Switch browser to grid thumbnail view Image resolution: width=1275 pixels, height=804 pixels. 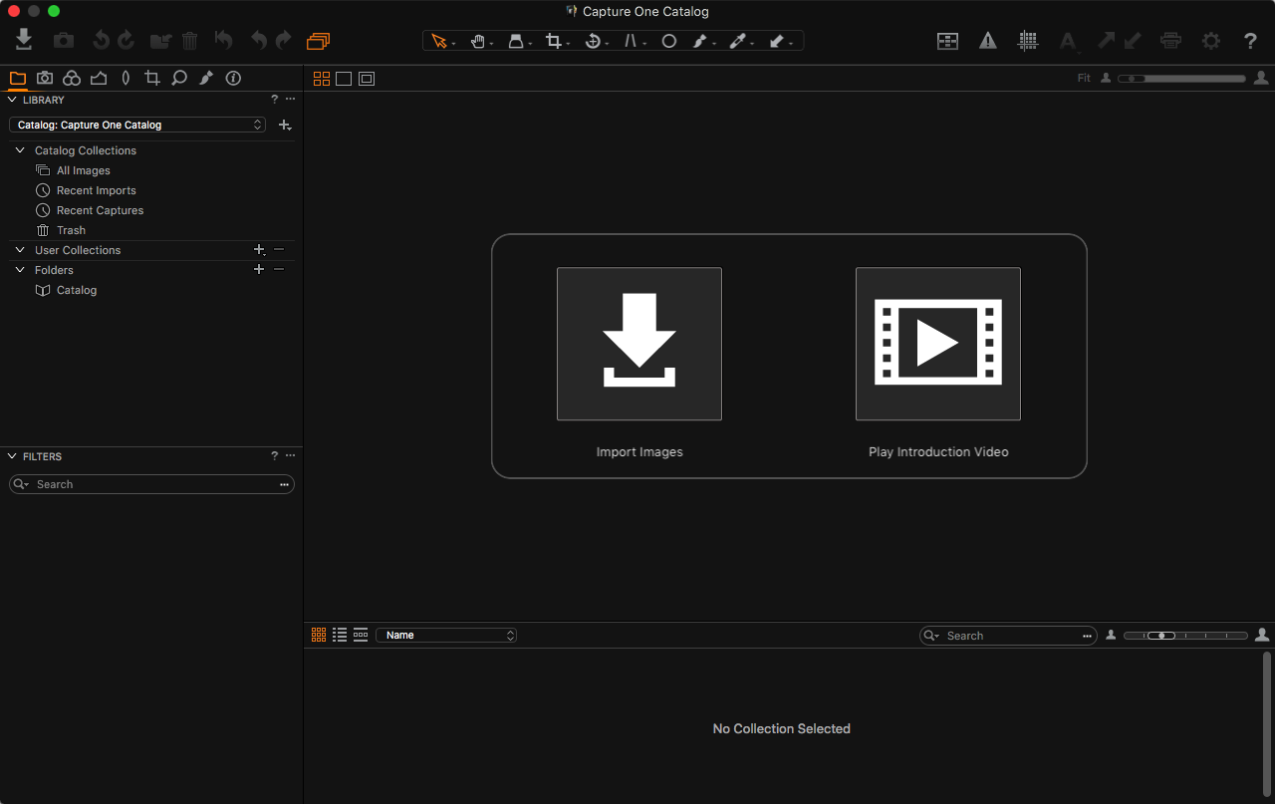pyautogui.click(x=319, y=635)
